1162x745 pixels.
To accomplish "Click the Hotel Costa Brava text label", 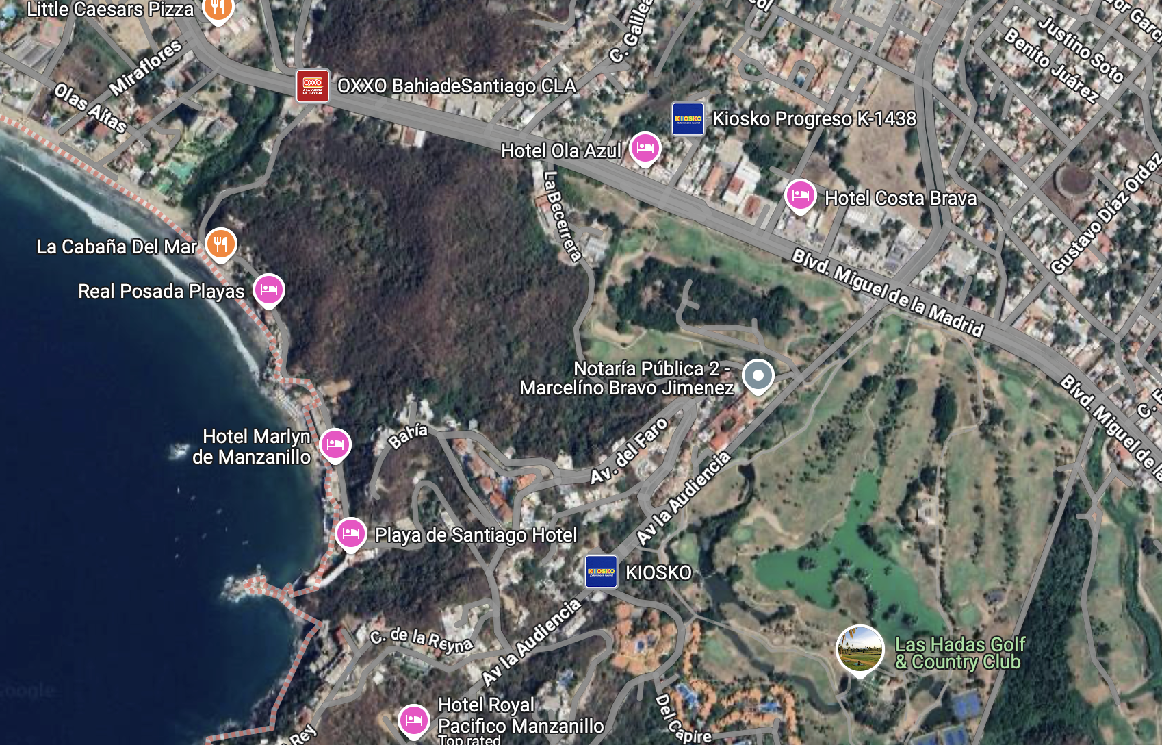I will tap(901, 199).
